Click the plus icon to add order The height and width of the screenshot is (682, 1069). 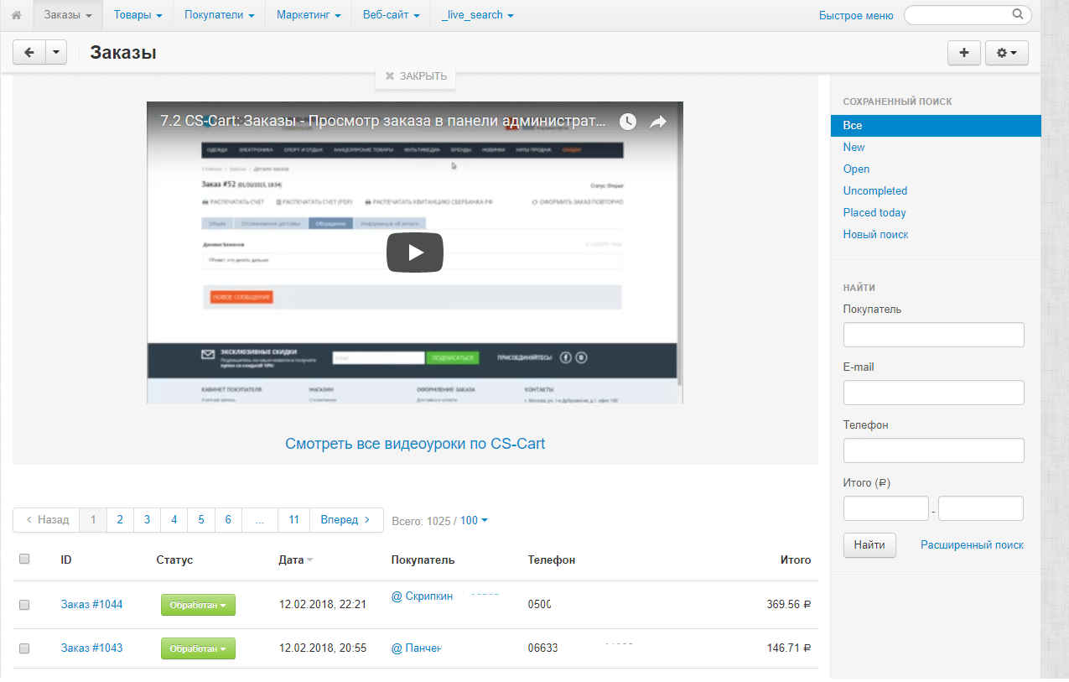click(963, 53)
